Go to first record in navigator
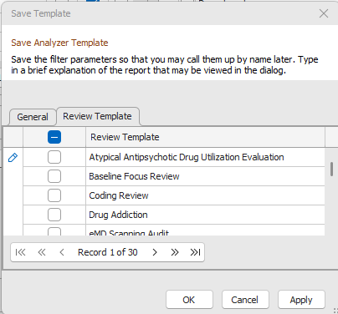 [x=20, y=252]
